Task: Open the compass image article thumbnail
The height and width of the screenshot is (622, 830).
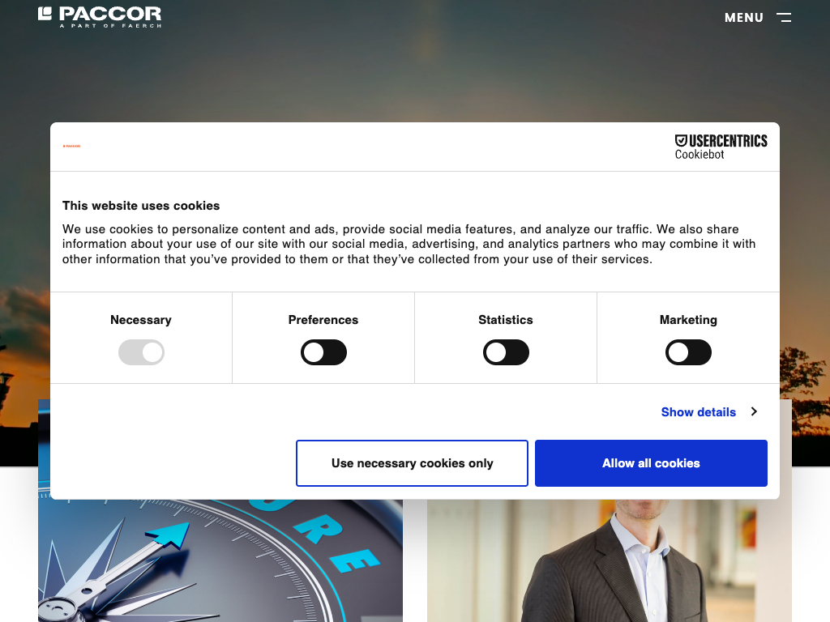Action: [x=220, y=560]
